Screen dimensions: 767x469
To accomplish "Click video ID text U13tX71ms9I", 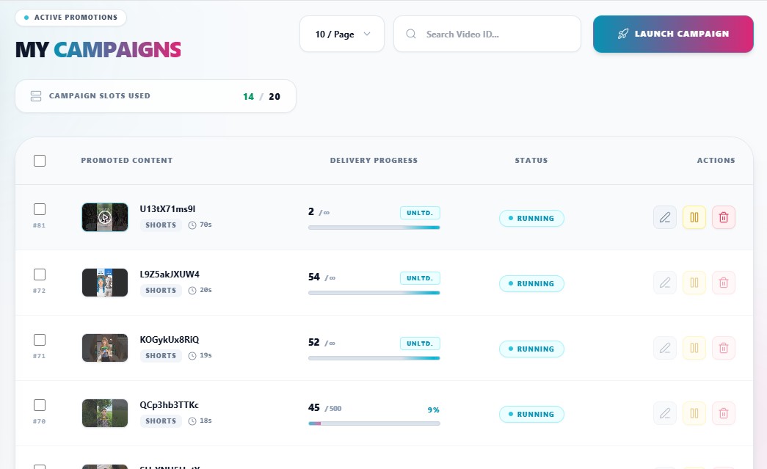I will coord(167,209).
